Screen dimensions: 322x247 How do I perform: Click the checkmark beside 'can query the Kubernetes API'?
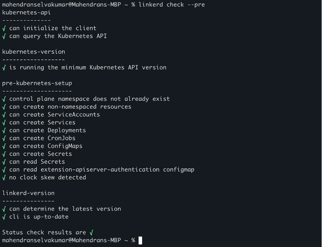tap(4, 36)
